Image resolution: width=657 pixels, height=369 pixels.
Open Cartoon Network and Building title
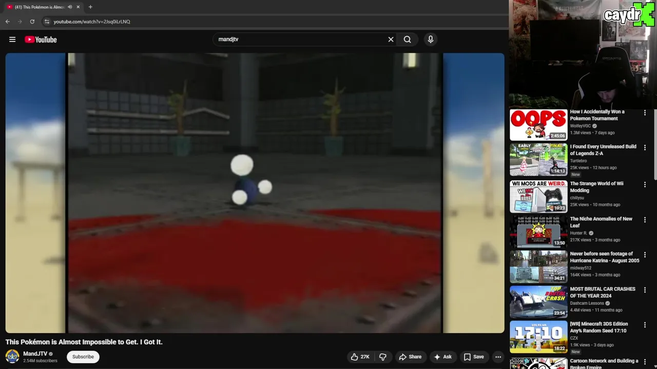point(604,363)
